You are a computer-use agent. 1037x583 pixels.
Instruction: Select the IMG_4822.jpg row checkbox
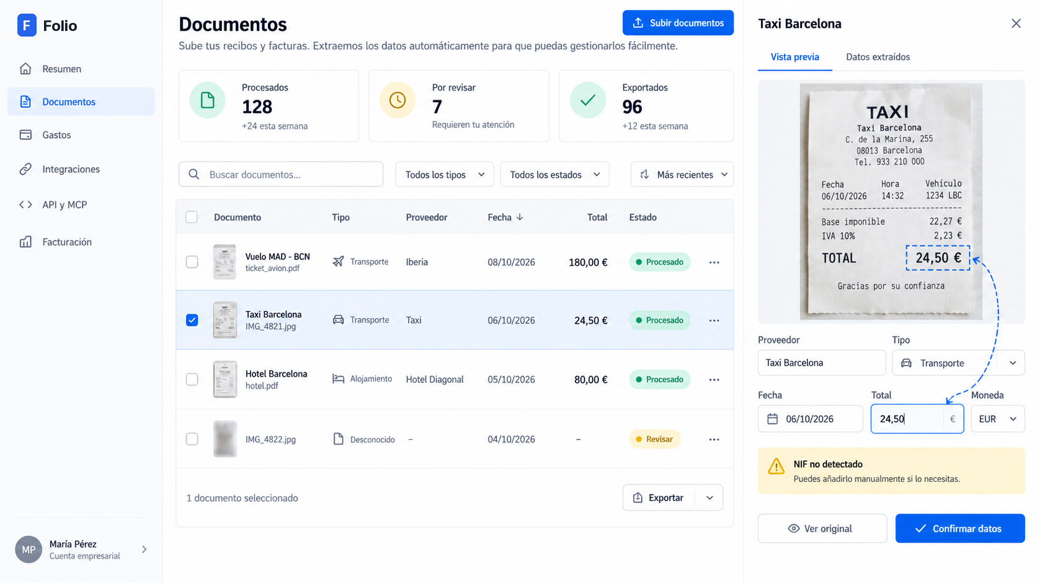(x=192, y=439)
